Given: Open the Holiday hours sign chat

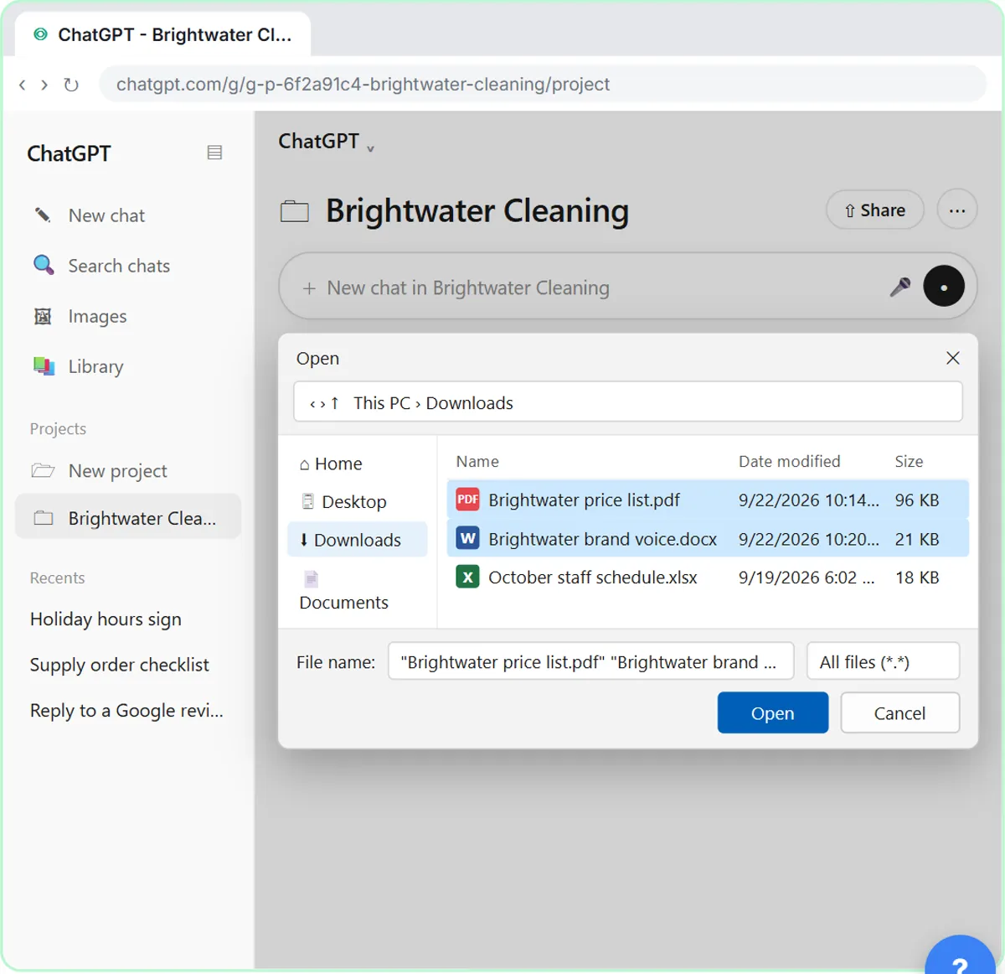Looking at the screenshot, I should coord(106,619).
